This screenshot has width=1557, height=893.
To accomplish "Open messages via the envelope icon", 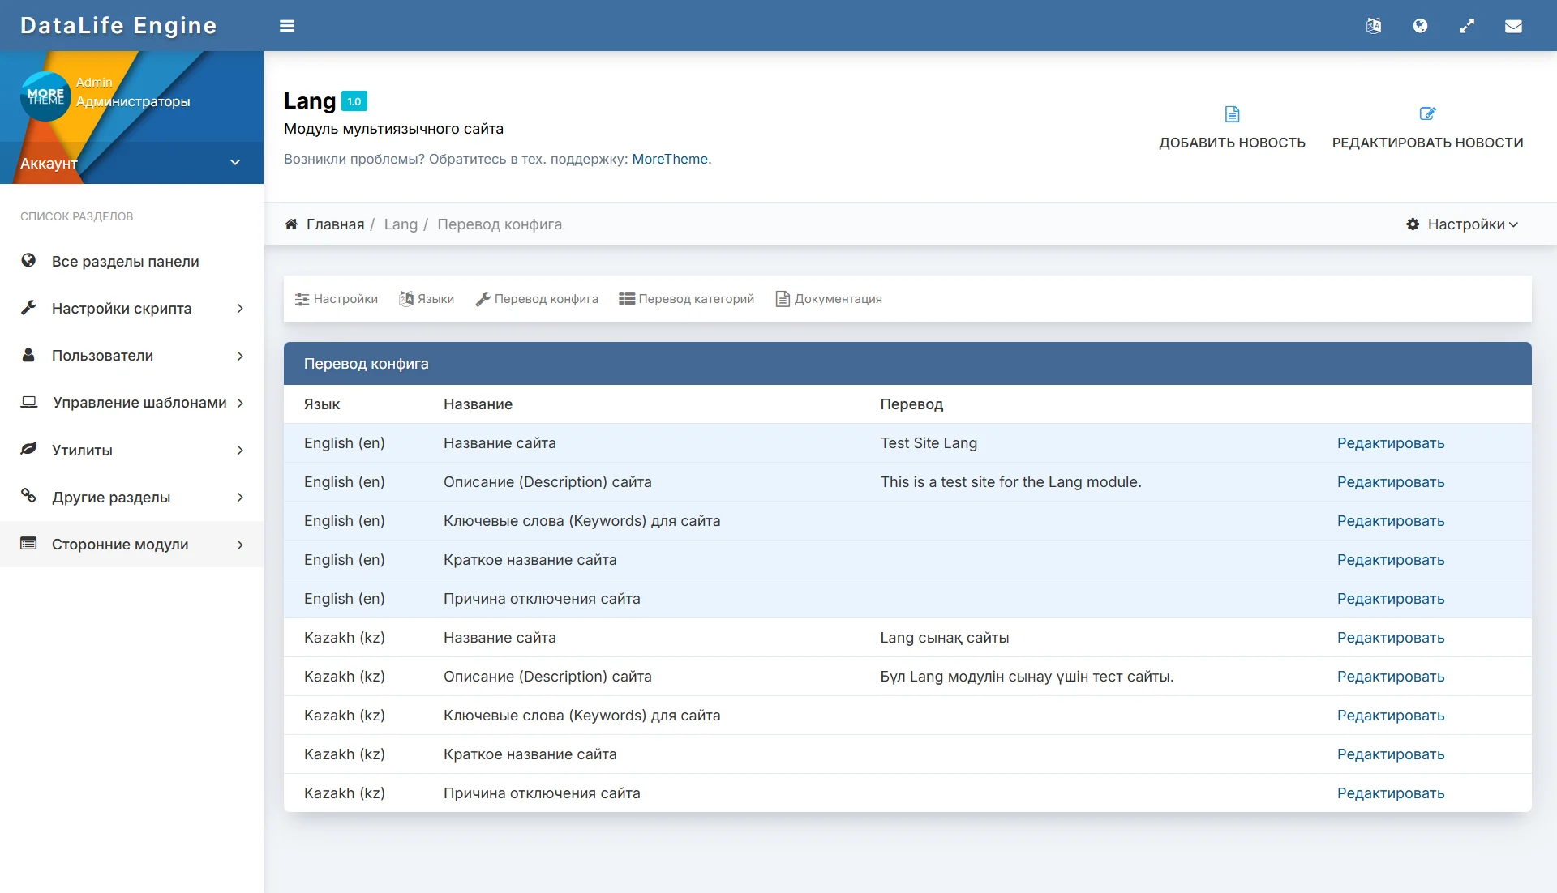I will click(1513, 26).
